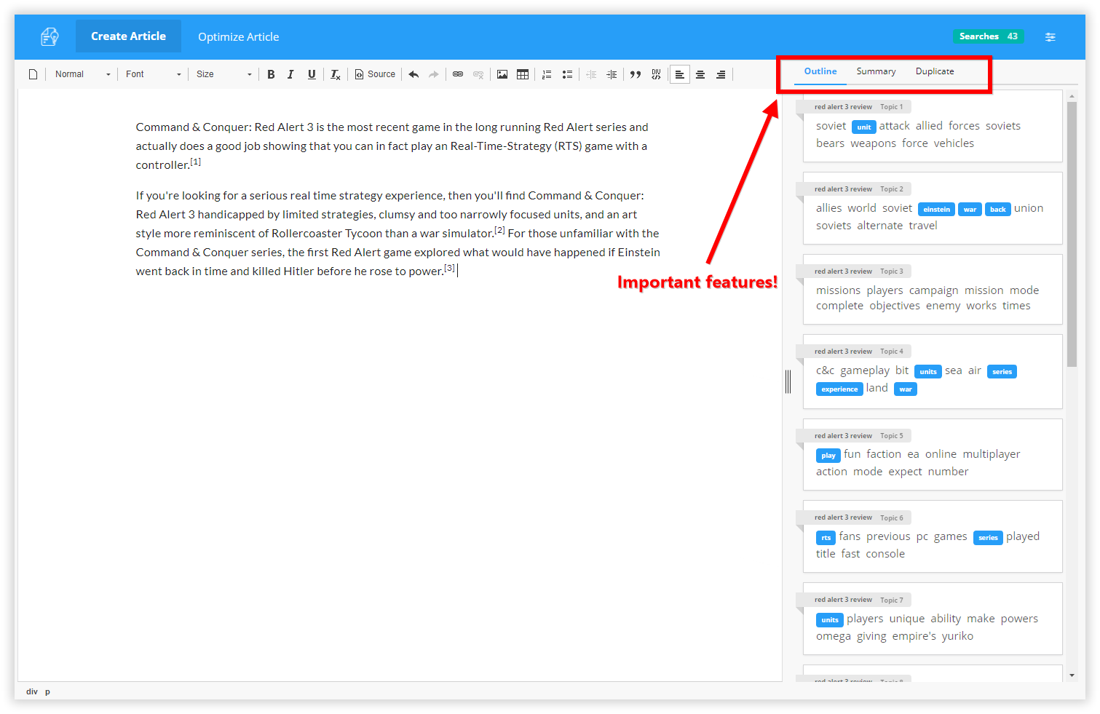Viewport: 1100px width, 714px height.
Task: Click the scroll down arrow of outline panel
Action: pyautogui.click(x=1072, y=675)
